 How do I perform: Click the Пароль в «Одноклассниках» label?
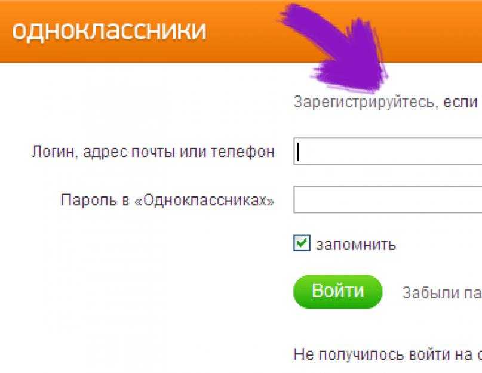pos(167,201)
